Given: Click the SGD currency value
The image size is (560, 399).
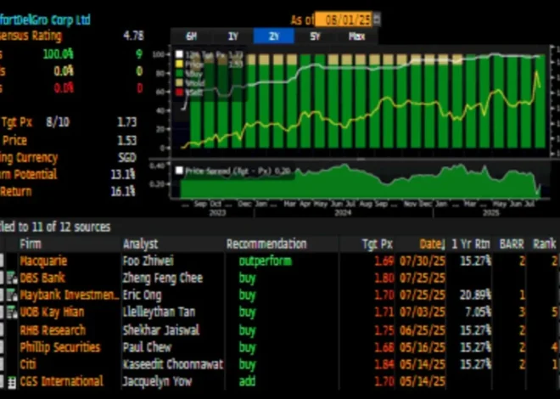Looking at the screenshot, I should pyautogui.click(x=127, y=158).
